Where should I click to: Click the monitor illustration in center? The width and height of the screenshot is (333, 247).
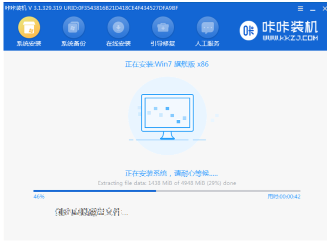pyautogui.click(x=167, y=117)
